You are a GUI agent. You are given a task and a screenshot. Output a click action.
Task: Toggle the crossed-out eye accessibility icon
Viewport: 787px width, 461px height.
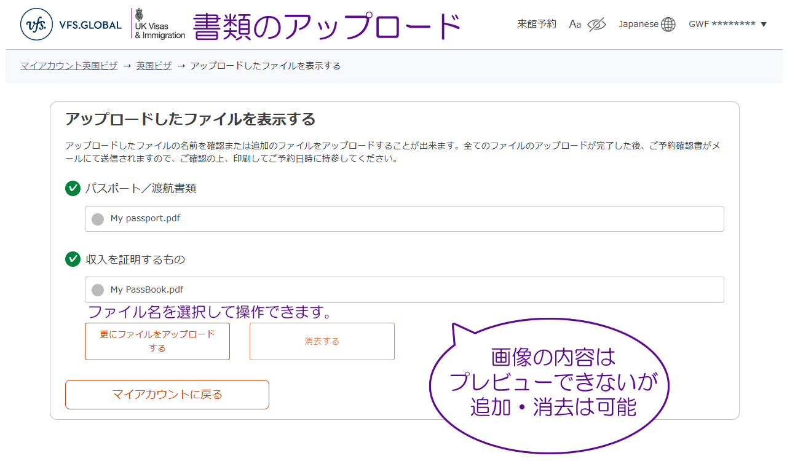(596, 25)
